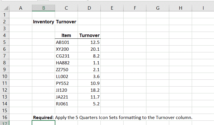Click turnover value 1.1
Viewport: 214px width, 125px height.
[x=89, y=63]
